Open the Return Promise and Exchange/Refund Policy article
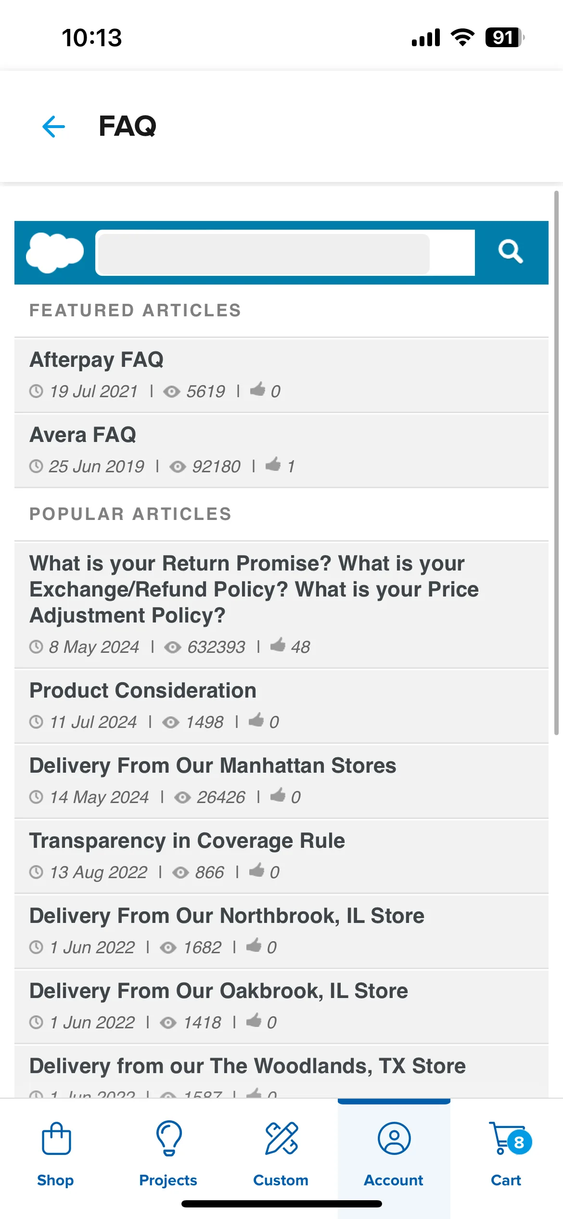Viewport: 563px width, 1219px height. (x=281, y=605)
